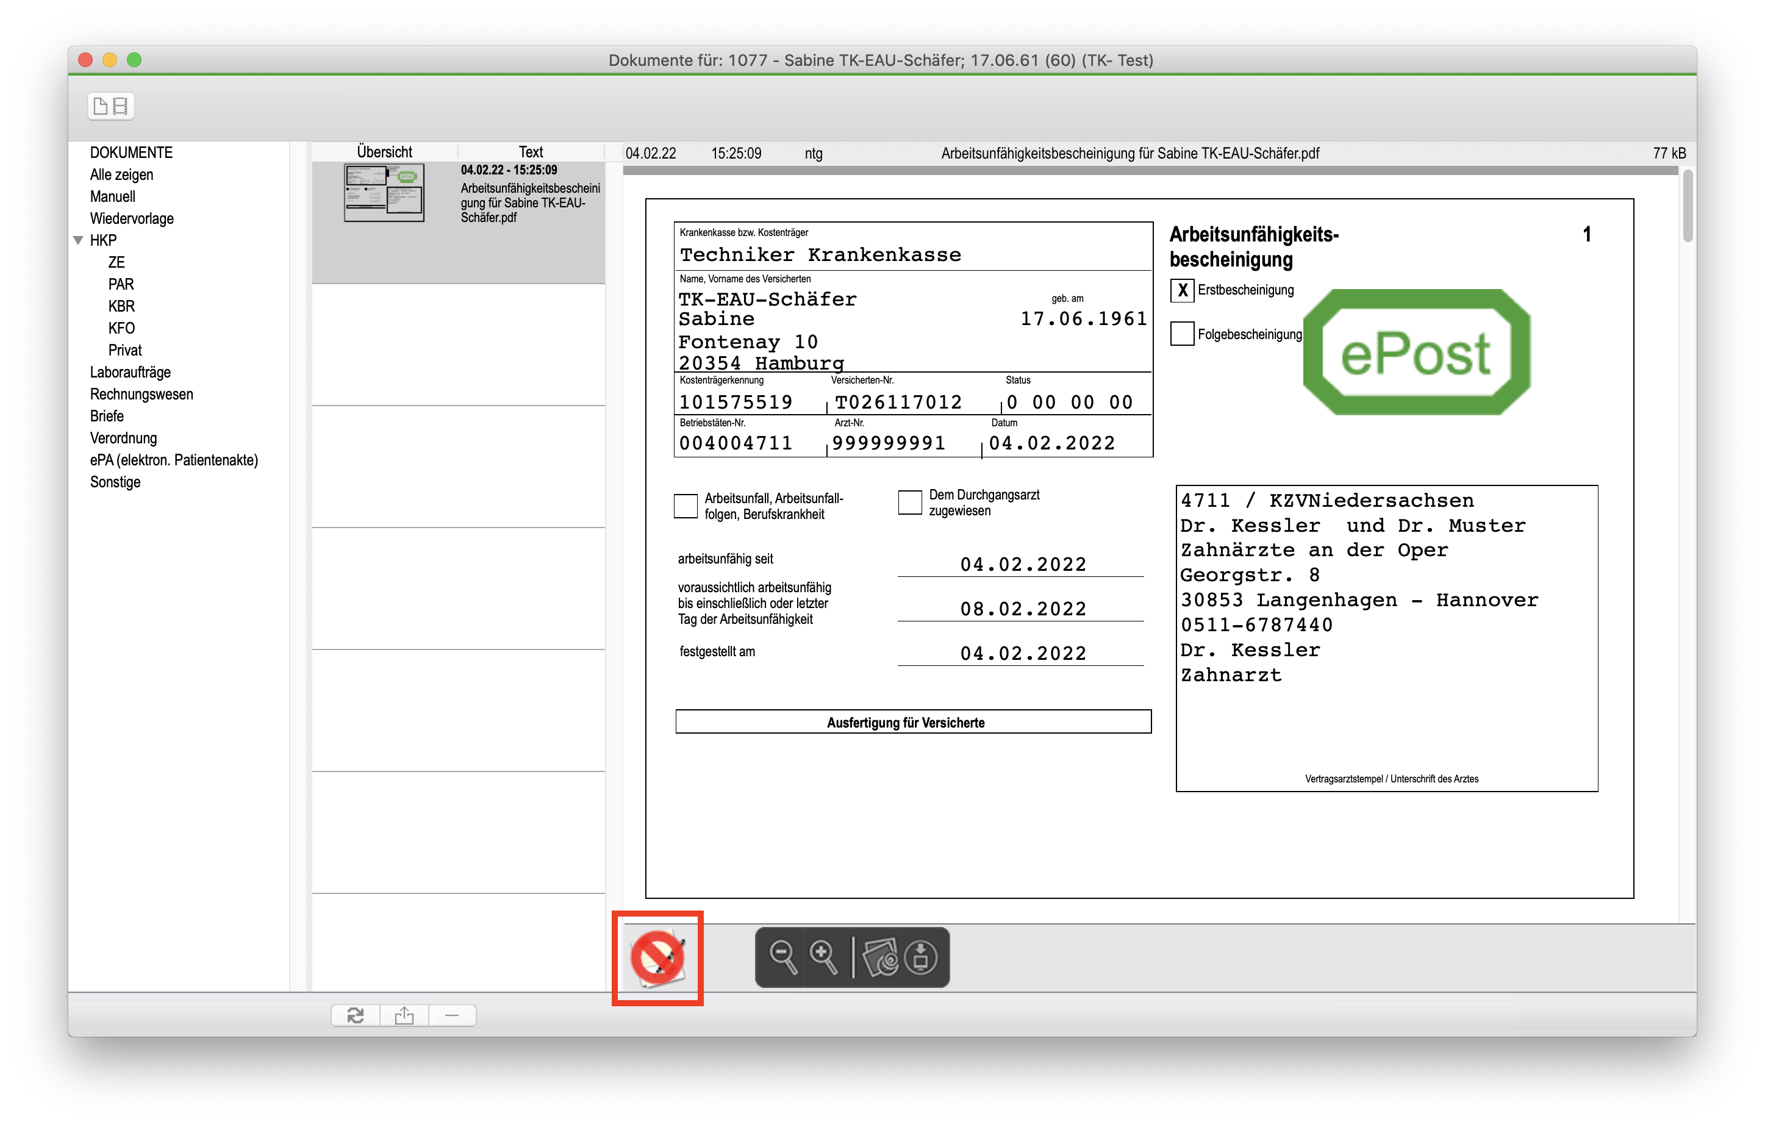Image resolution: width=1765 pixels, height=1127 pixels.
Task: Select ePA (elektron. Patientenakte) entry
Action: 174,460
